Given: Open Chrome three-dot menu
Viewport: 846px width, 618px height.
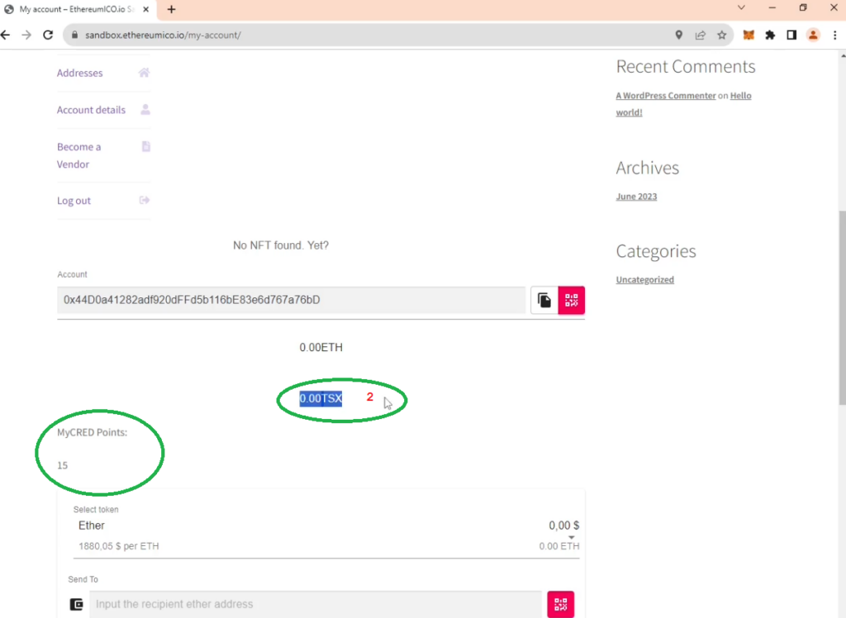Looking at the screenshot, I should [x=834, y=36].
